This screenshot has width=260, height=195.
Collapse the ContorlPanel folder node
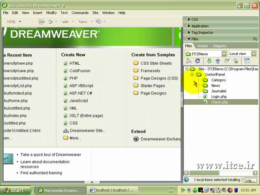click(192, 74)
